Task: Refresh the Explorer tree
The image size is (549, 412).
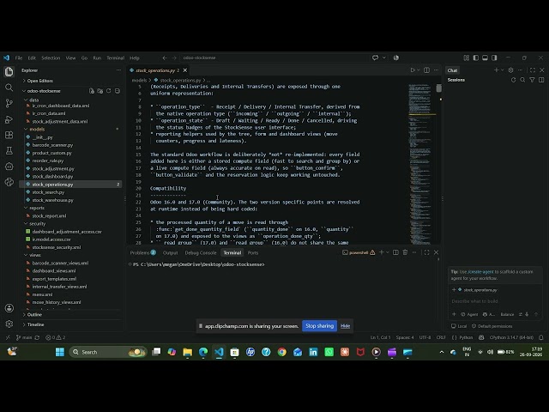Action: point(109,91)
